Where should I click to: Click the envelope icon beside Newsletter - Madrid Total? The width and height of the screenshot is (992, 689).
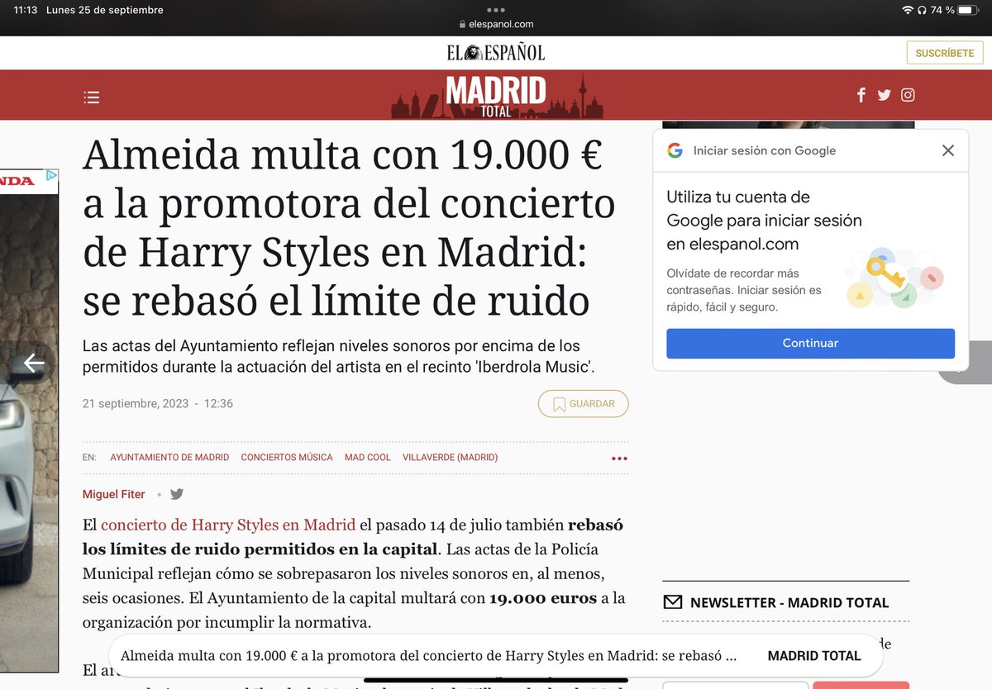tap(672, 602)
